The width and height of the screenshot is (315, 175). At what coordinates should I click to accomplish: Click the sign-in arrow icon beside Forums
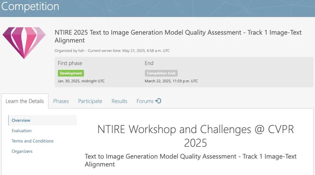tap(158, 101)
